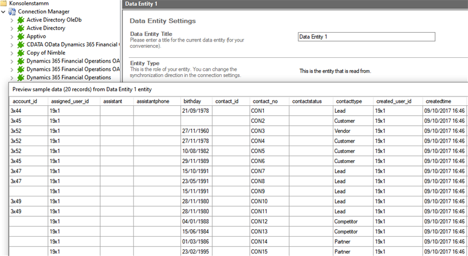468x256 pixels.
Task: Select the CON3 contact_no cell
Action: 258,131
